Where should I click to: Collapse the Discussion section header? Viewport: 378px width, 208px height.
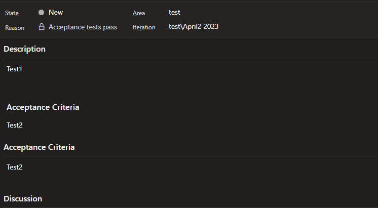(x=23, y=198)
